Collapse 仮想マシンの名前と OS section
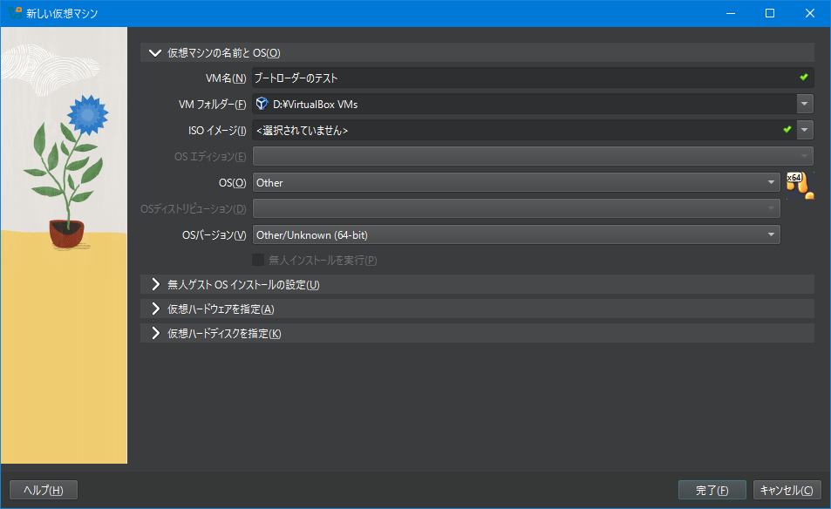 coord(154,53)
